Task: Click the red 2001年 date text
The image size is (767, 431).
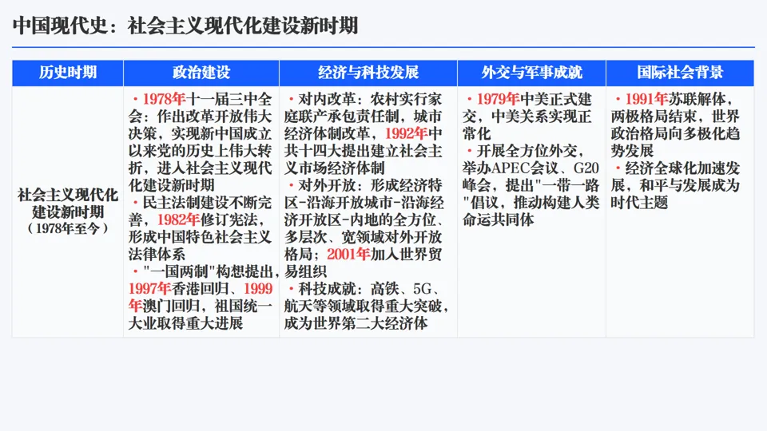Action: point(348,254)
